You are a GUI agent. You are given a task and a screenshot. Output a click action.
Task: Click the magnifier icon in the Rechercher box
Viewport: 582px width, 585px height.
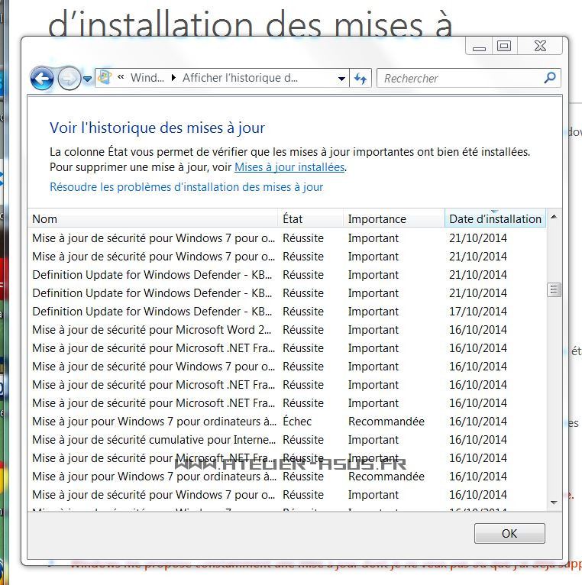[x=549, y=78]
